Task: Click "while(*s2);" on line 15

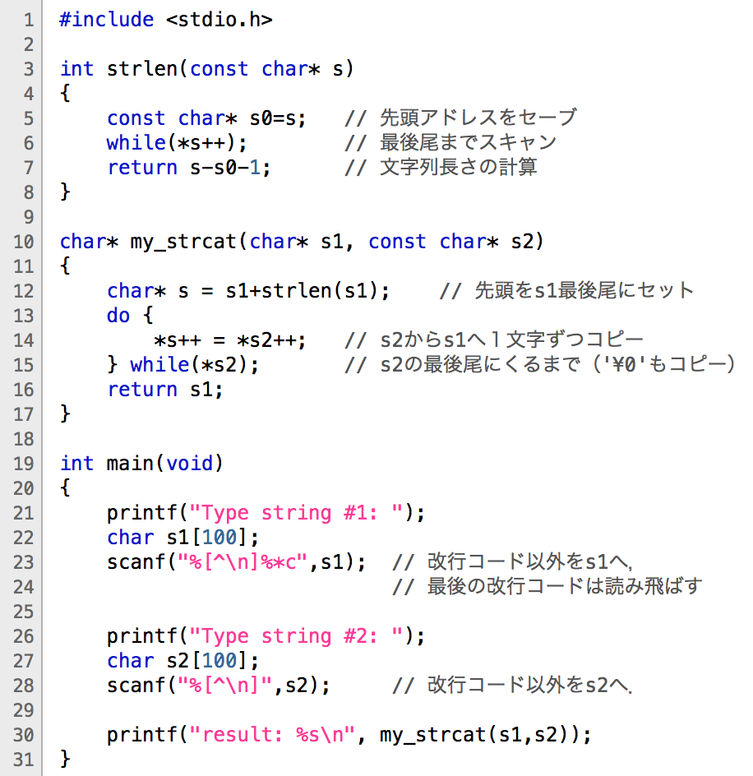Action: coord(195,365)
